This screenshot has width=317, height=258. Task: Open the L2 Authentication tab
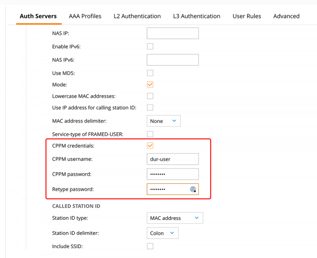click(x=137, y=16)
